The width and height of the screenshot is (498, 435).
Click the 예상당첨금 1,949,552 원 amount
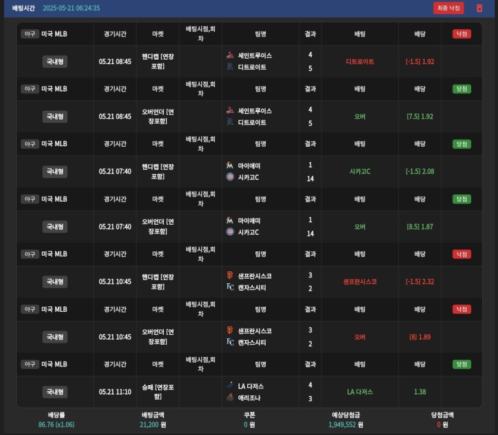(345, 424)
